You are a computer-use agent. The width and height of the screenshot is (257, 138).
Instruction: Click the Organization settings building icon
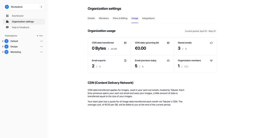pos(7,22)
